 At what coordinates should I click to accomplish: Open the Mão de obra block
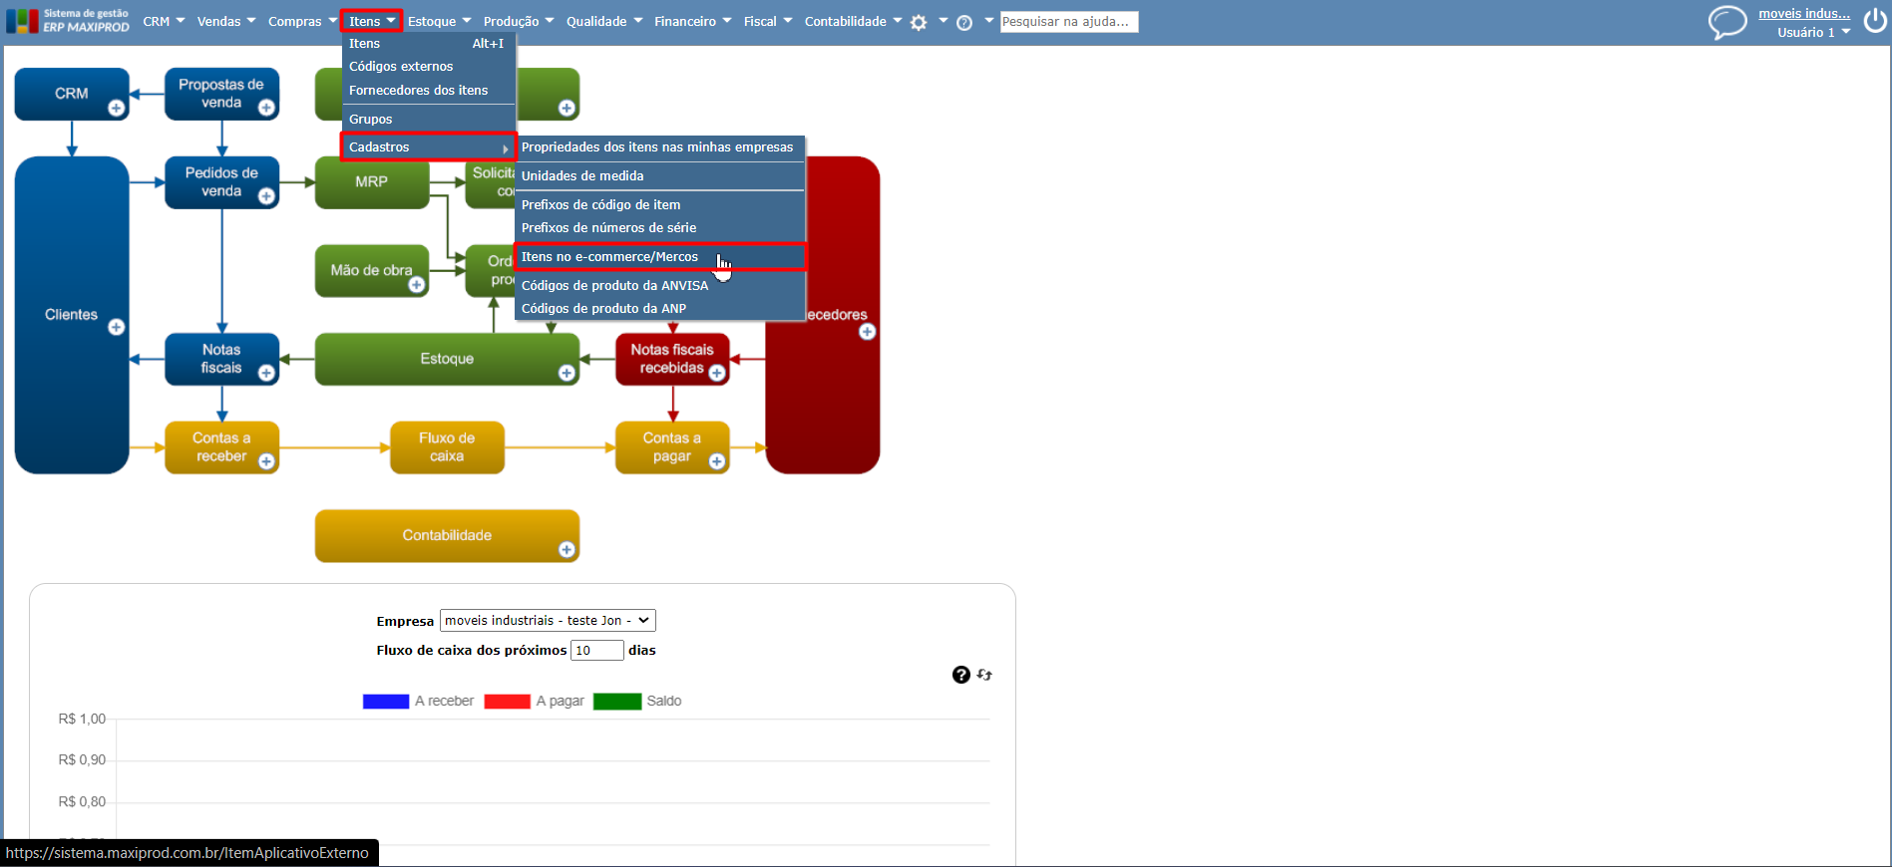[372, 271]
